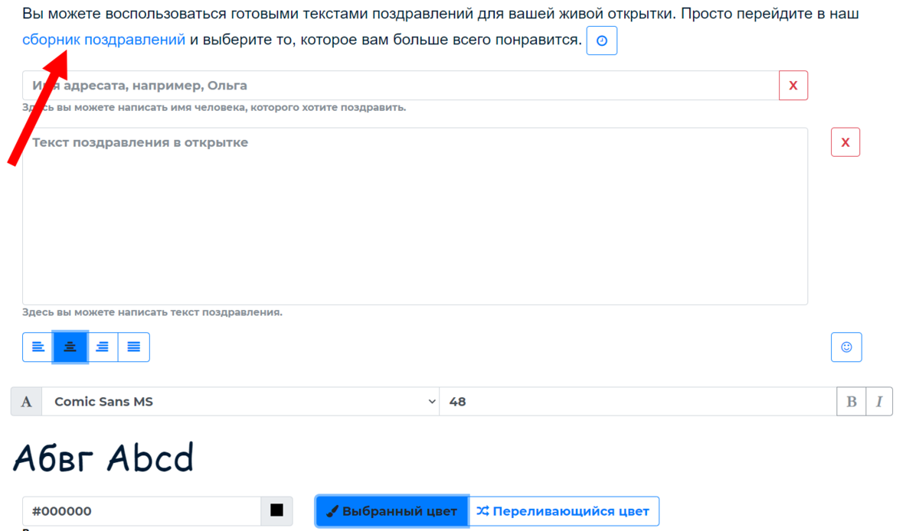Open the black color swatch picker
919x531 pixels.
pyautogui.click(x=277, y=511)
